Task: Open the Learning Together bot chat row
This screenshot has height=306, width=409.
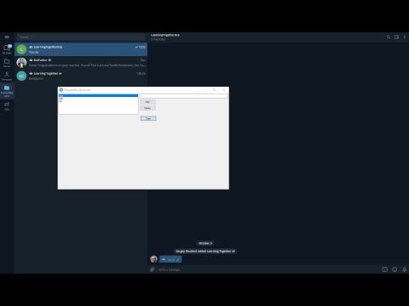Action: pyautogui.click(x=81, y=76)
